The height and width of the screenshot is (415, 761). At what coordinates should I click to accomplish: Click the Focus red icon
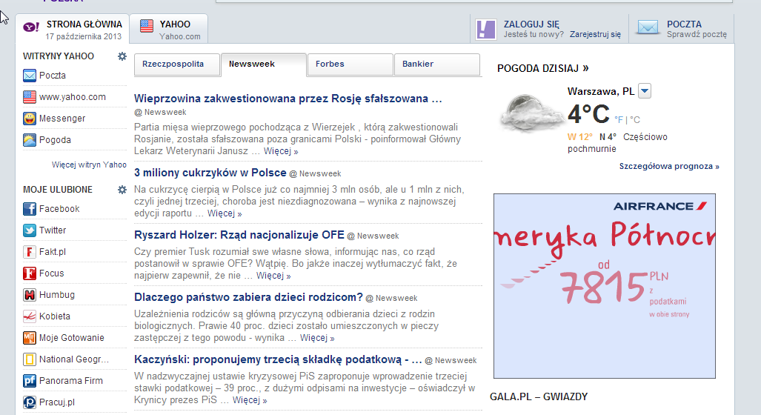point(30,273)
